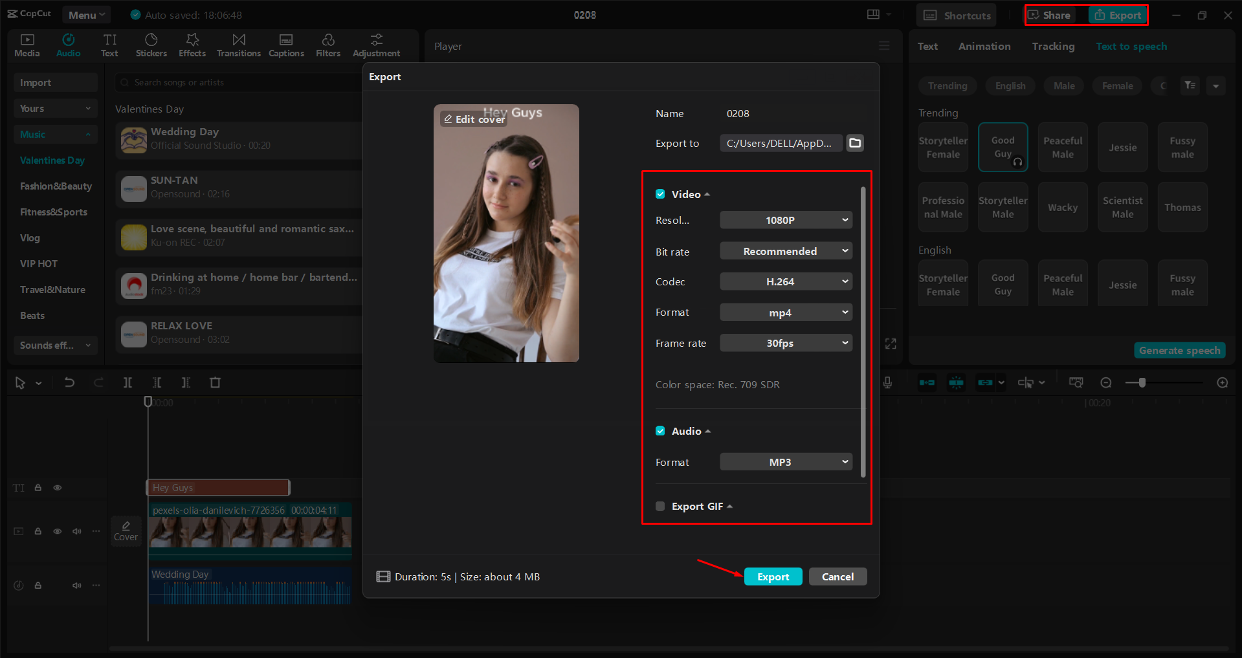
Task: Click the record voiceover microphone icon
Action: (x=887, y=382)
